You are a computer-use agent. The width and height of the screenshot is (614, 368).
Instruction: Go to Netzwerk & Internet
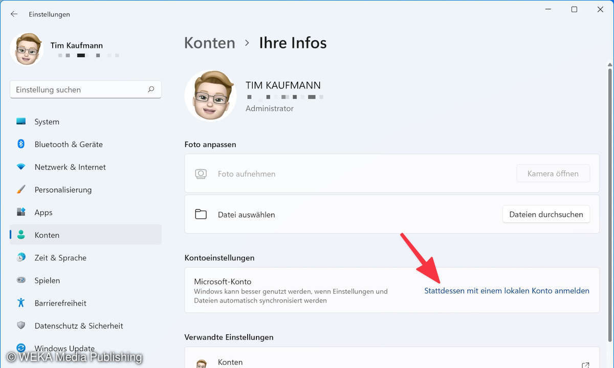pos(85,167)
